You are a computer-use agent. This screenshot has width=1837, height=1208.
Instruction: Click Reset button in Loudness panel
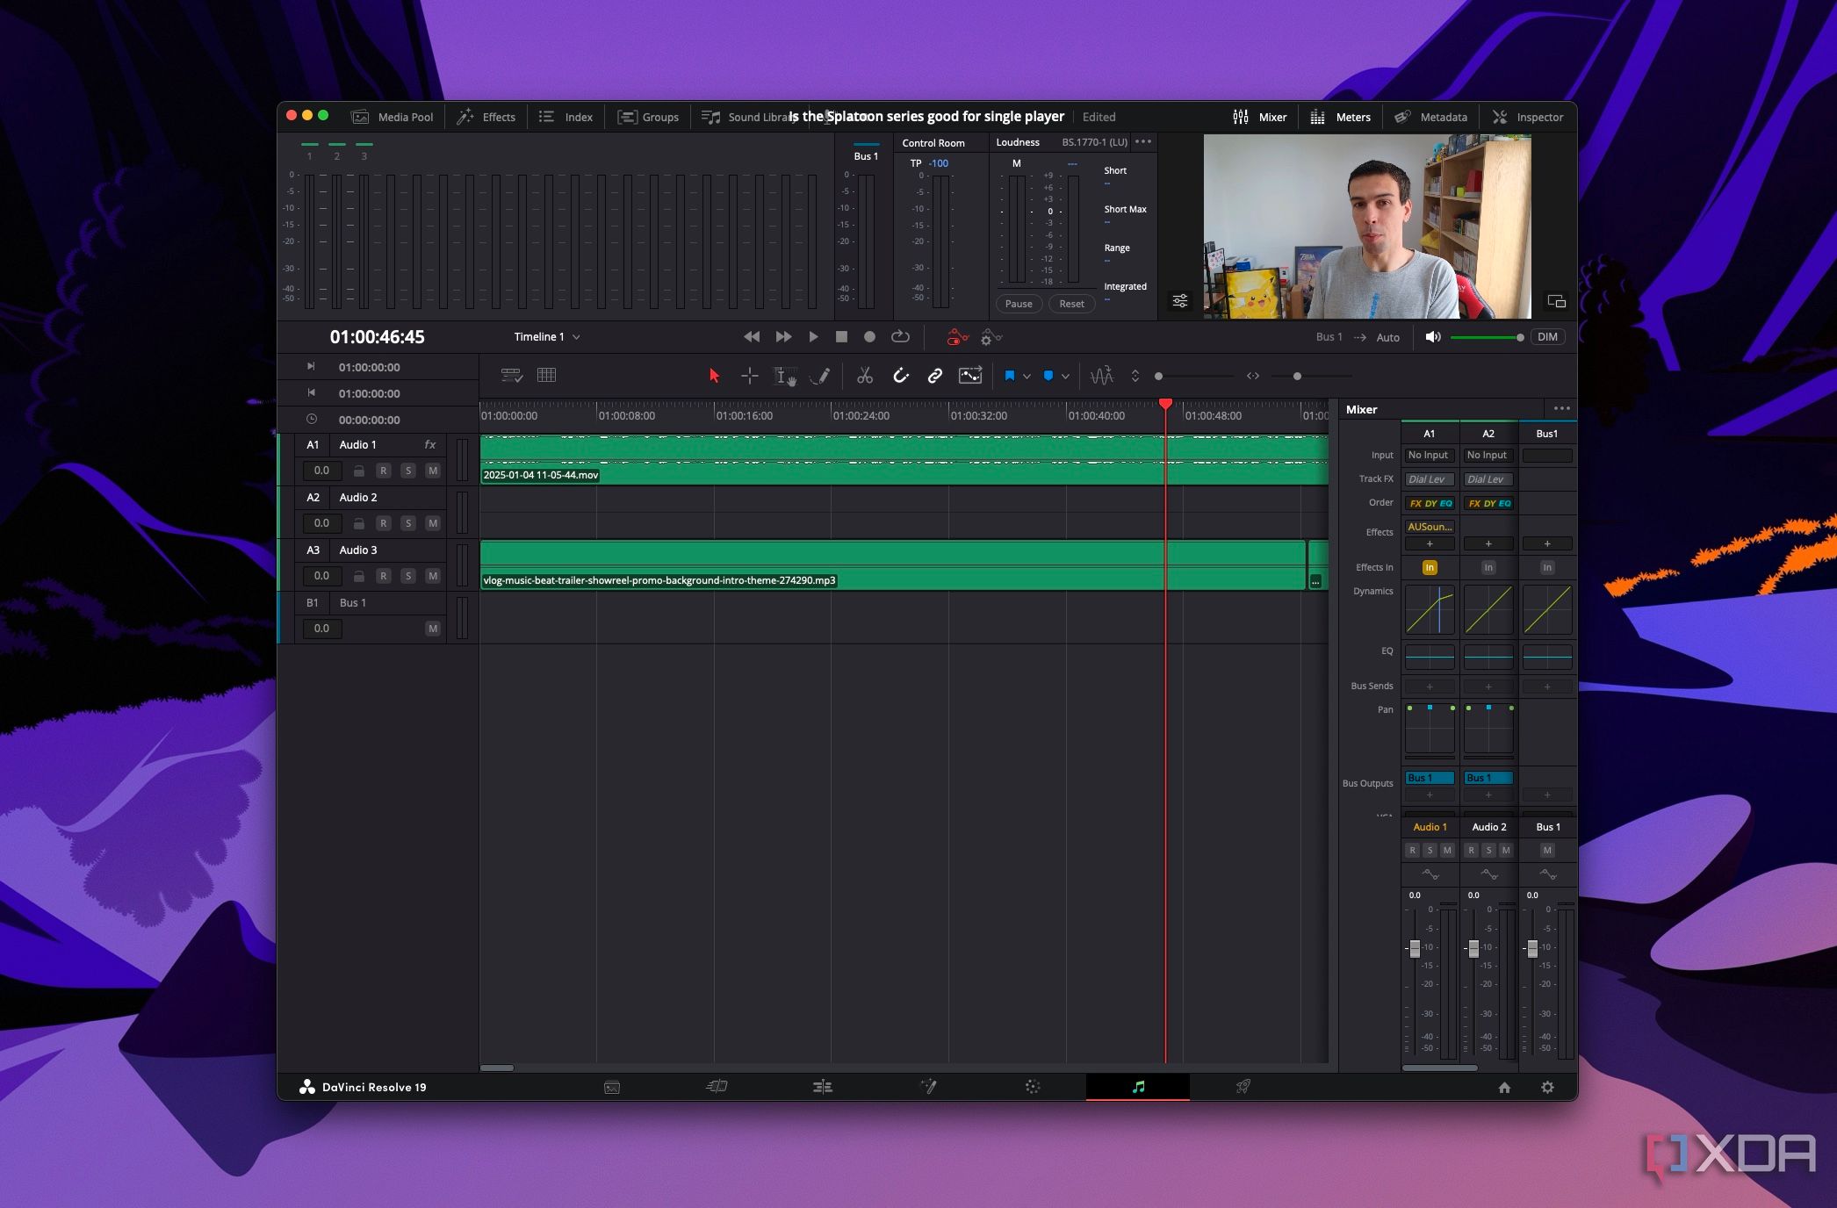click(x=1072, y=304)
